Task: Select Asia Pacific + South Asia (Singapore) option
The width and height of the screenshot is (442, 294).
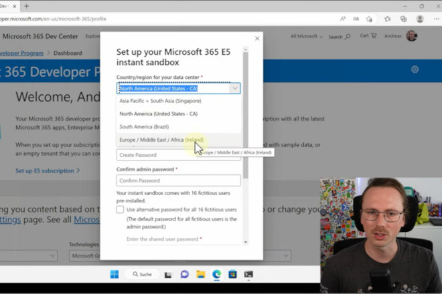Action: tap(179, 101)
